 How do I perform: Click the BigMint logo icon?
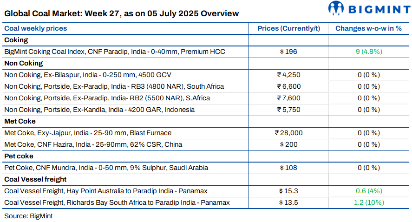point(335,8)
